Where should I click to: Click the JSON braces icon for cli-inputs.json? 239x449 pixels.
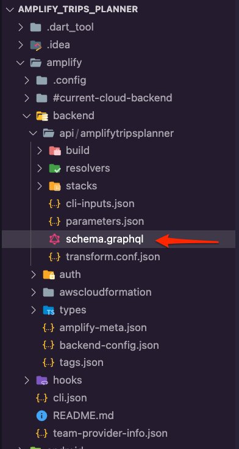pyautogui.click(x=54, y=204)
